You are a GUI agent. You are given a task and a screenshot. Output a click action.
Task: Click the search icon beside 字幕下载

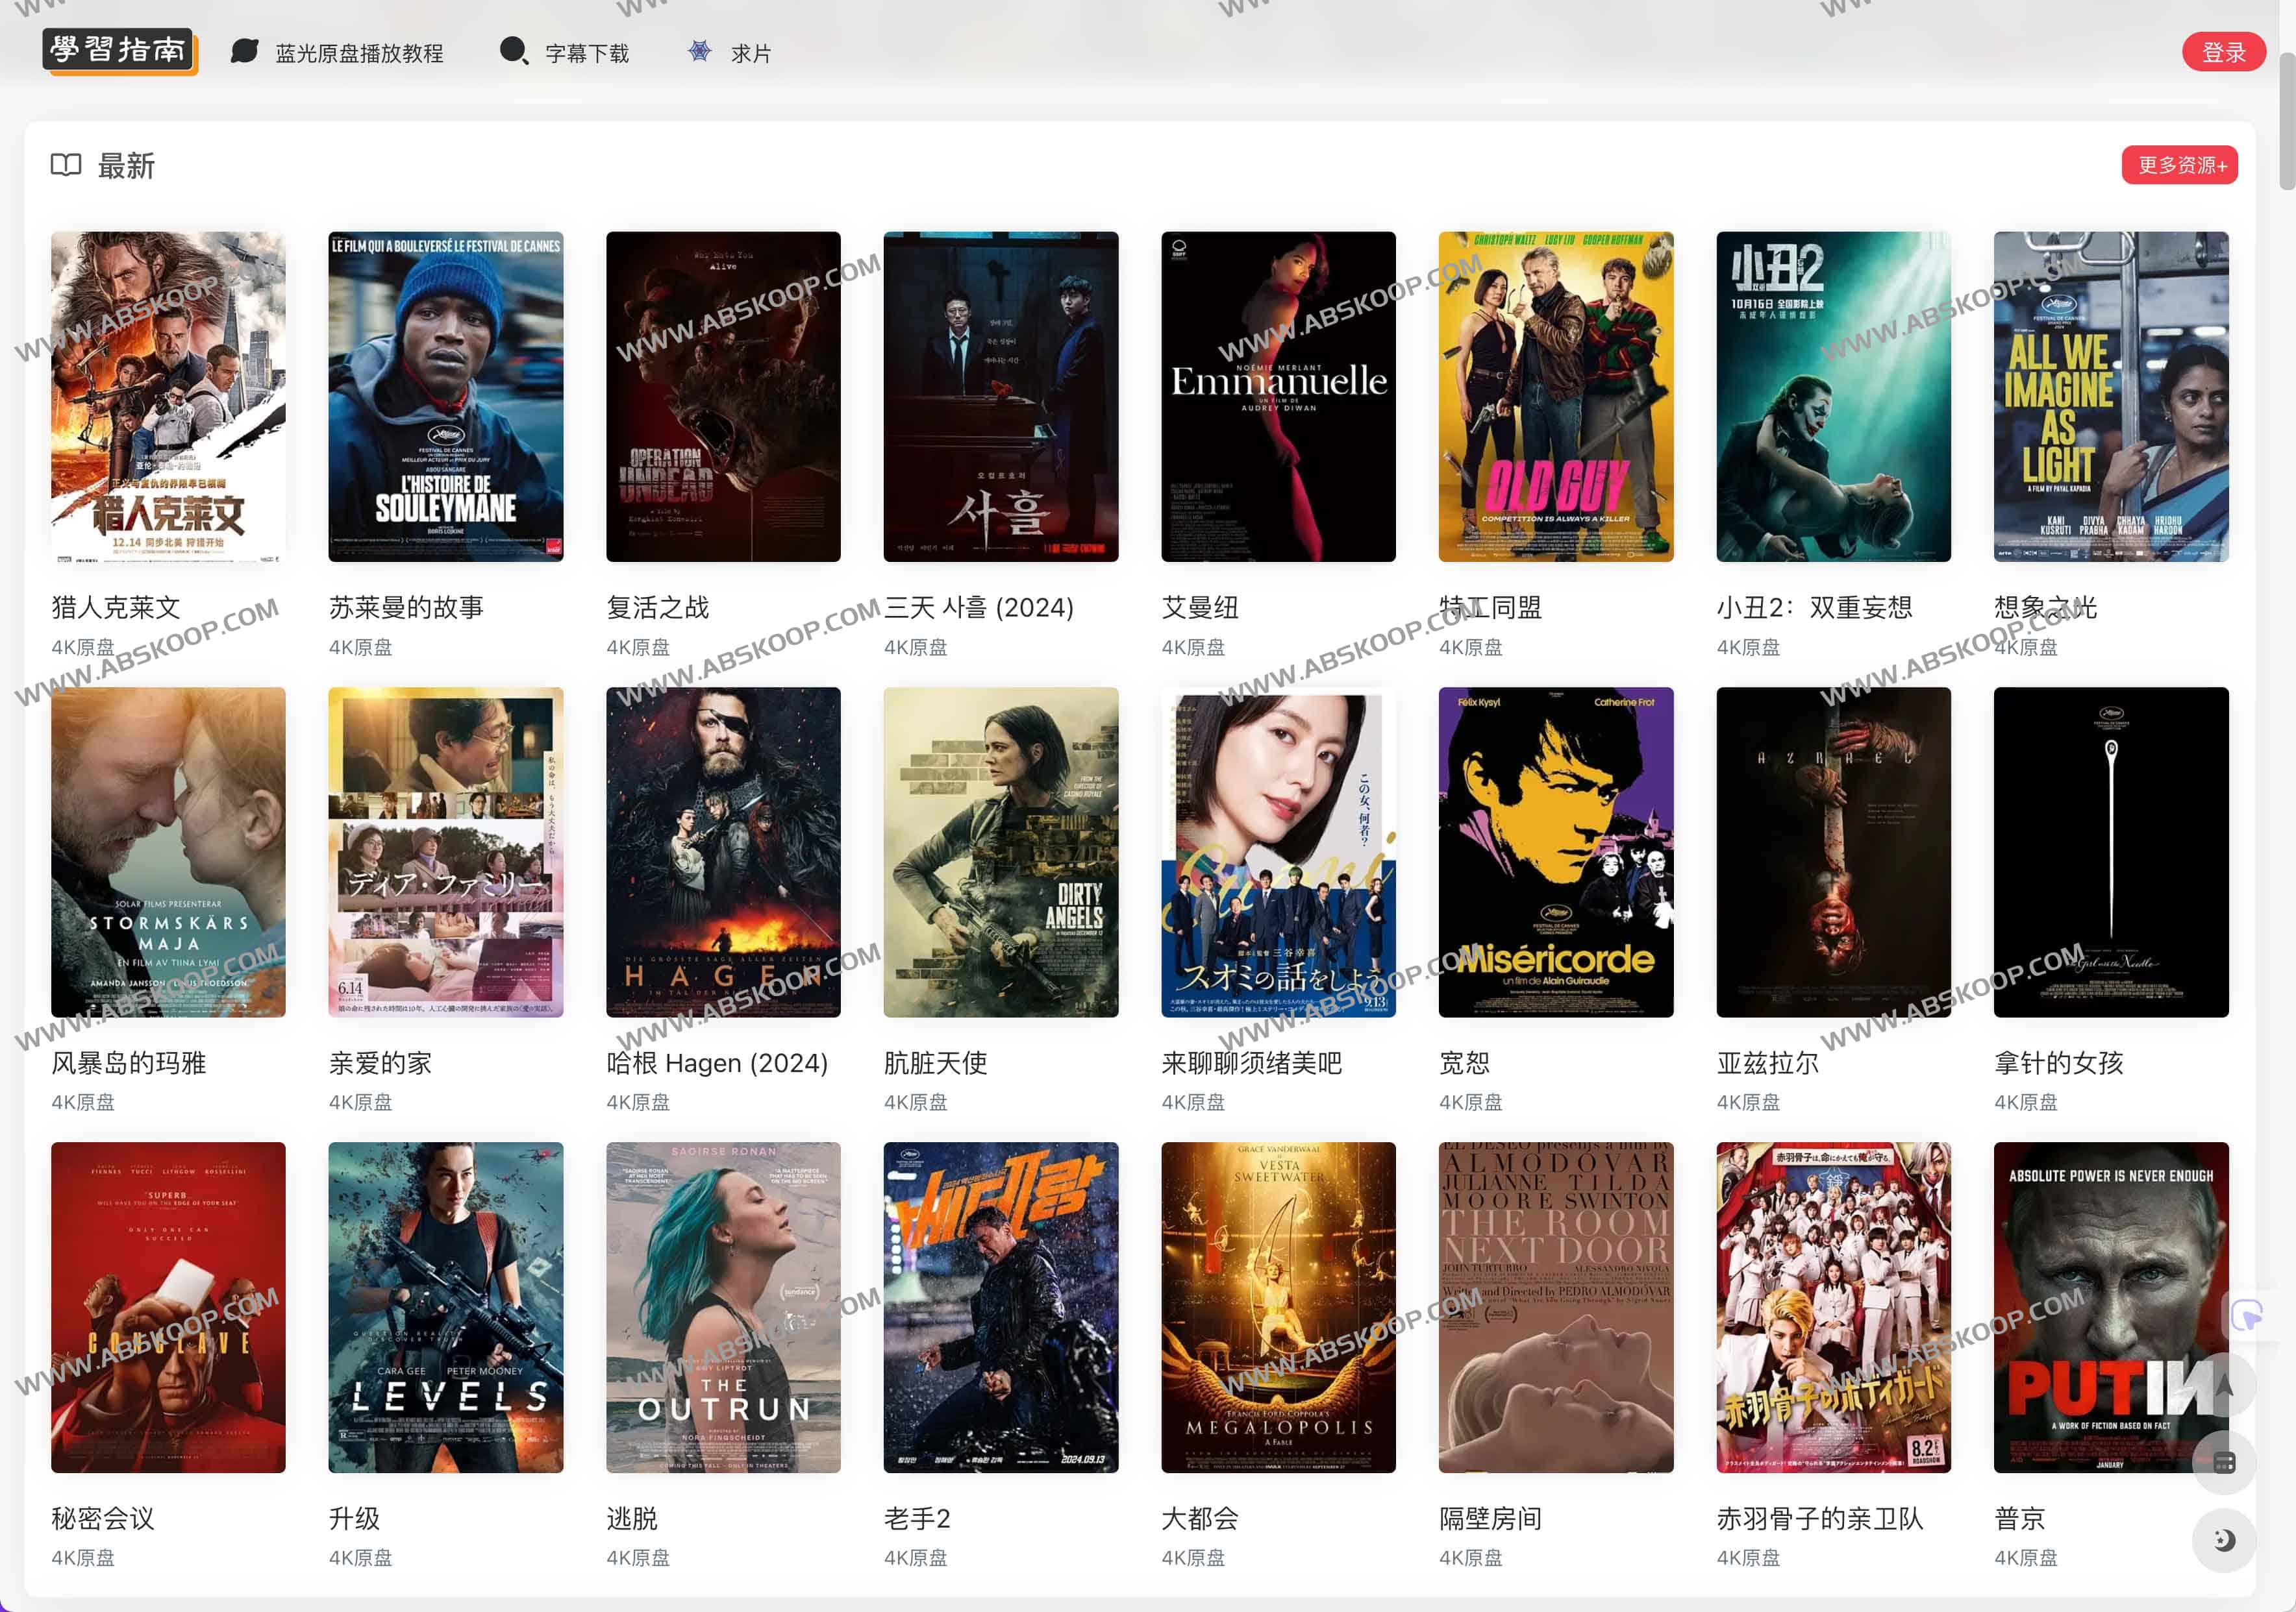tap(514, 51)
